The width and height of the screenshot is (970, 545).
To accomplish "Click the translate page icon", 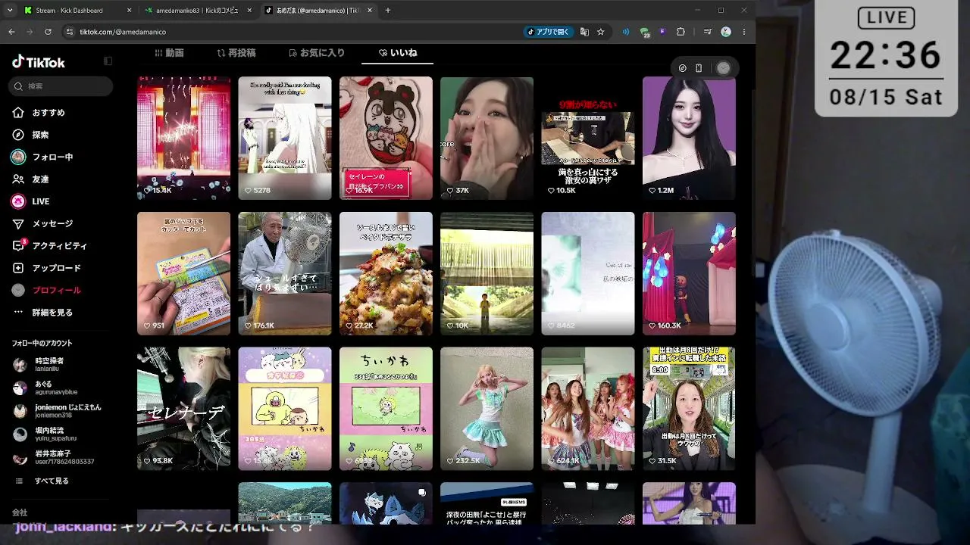I will coord(584,32).
